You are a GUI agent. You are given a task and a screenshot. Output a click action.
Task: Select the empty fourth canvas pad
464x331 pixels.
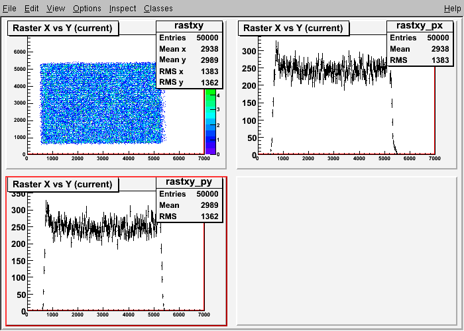pos(347,251)
